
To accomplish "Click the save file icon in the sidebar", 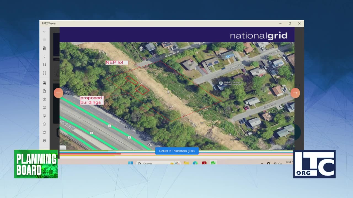I will 44,83.
